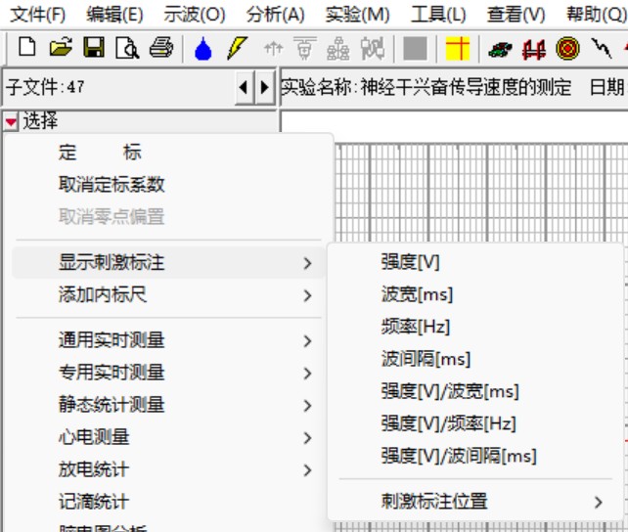
Task: Select 波宽[ms] stimulus label option
Action: coord(475,294)
